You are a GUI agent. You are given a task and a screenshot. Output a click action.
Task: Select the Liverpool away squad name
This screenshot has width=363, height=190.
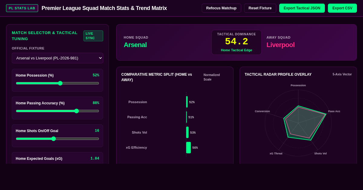point(280,45)
